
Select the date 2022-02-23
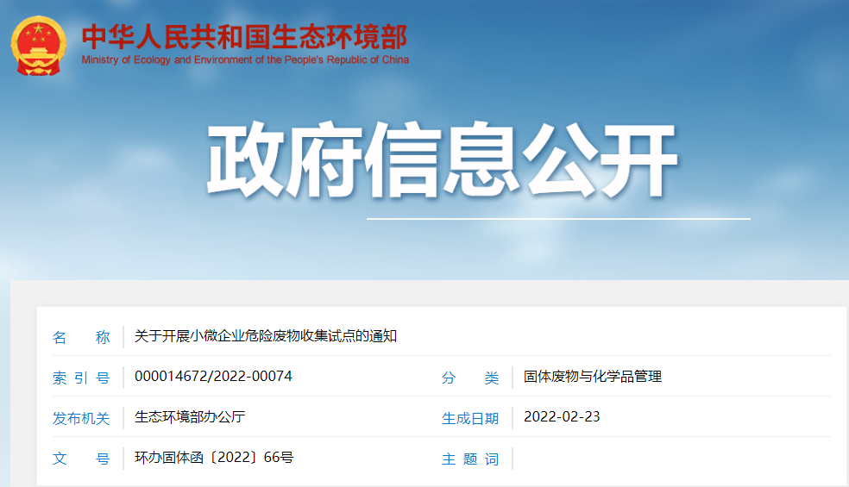(x=562, y=417)
